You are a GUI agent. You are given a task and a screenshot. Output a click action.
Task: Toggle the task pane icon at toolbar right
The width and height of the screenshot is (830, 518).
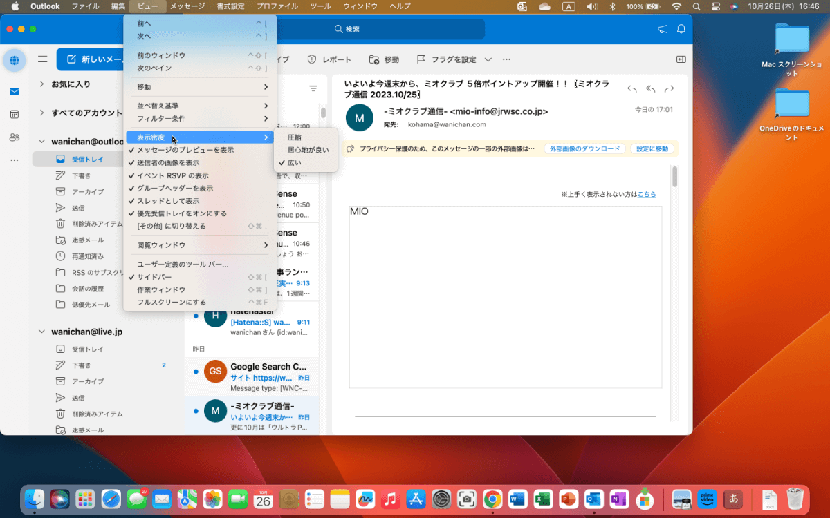click(681, 59)
